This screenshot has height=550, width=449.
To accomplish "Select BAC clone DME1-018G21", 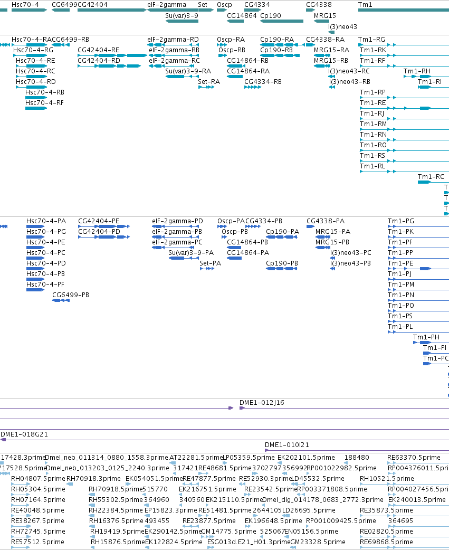I will point(24,434).
